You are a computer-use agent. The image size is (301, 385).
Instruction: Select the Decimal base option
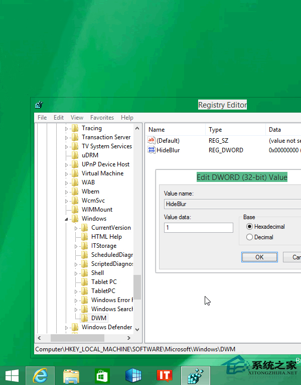[249, 237]
